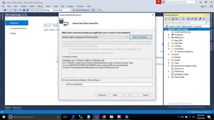
Task: Click the New Project toolbar icon
Action: coord(15,10)
